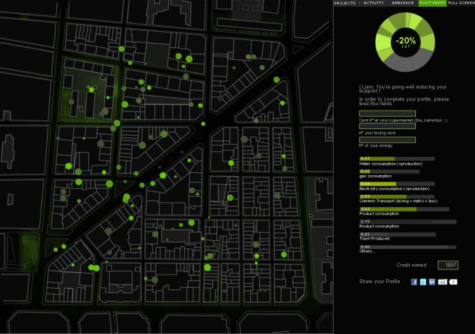Click the Common Transport bar
475x334 pixels.
point(397,197)
